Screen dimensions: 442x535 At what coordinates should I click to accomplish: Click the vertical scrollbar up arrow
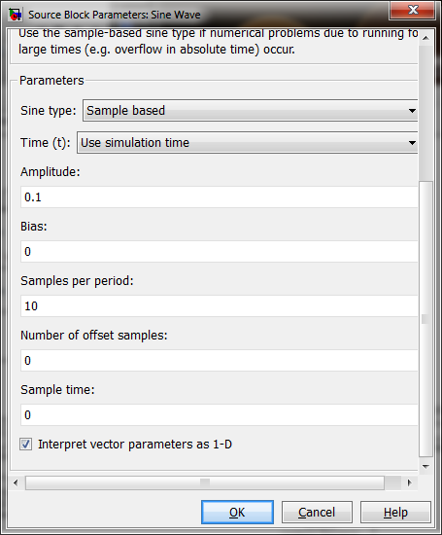pos(425,38)
